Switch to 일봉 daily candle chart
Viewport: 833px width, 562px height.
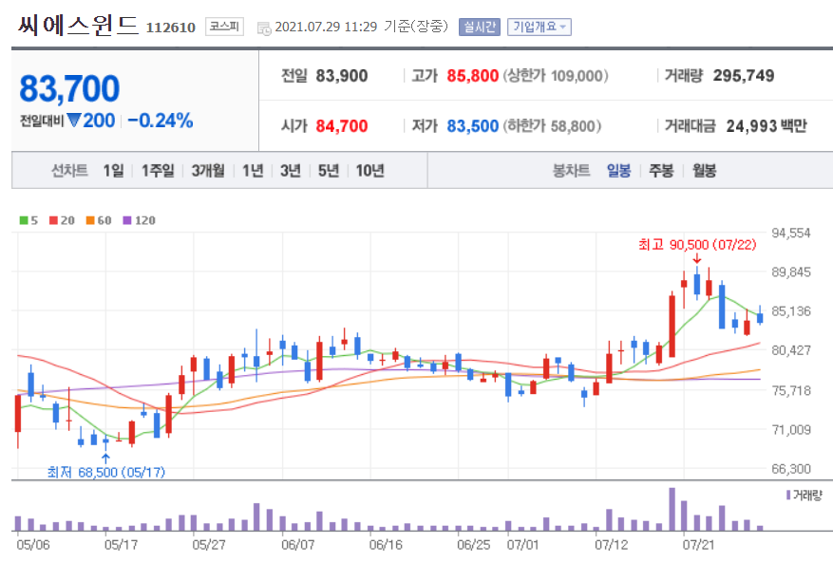coord(619,171)
